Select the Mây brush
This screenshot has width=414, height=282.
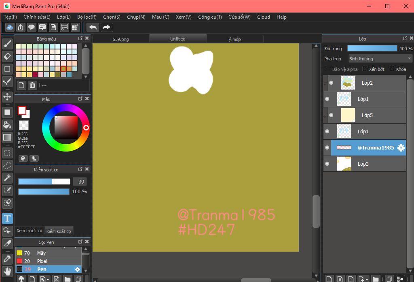(49, 253)
